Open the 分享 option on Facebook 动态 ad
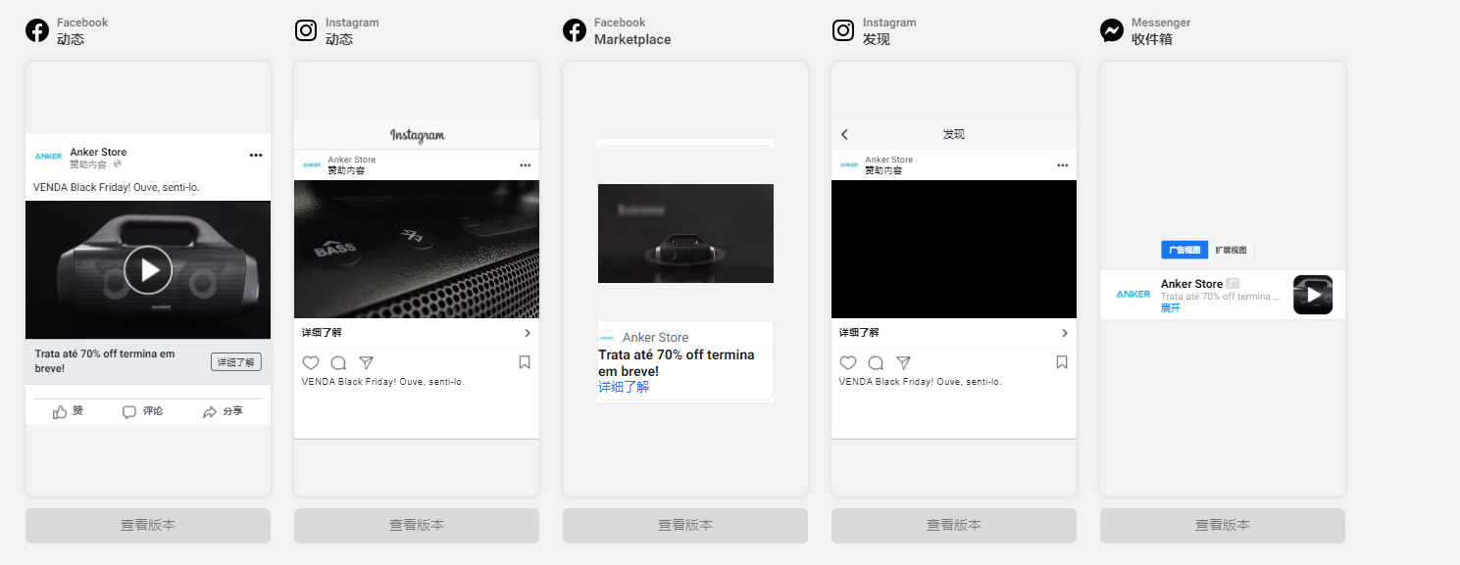 pyautogui.click(x=223, y=410)
